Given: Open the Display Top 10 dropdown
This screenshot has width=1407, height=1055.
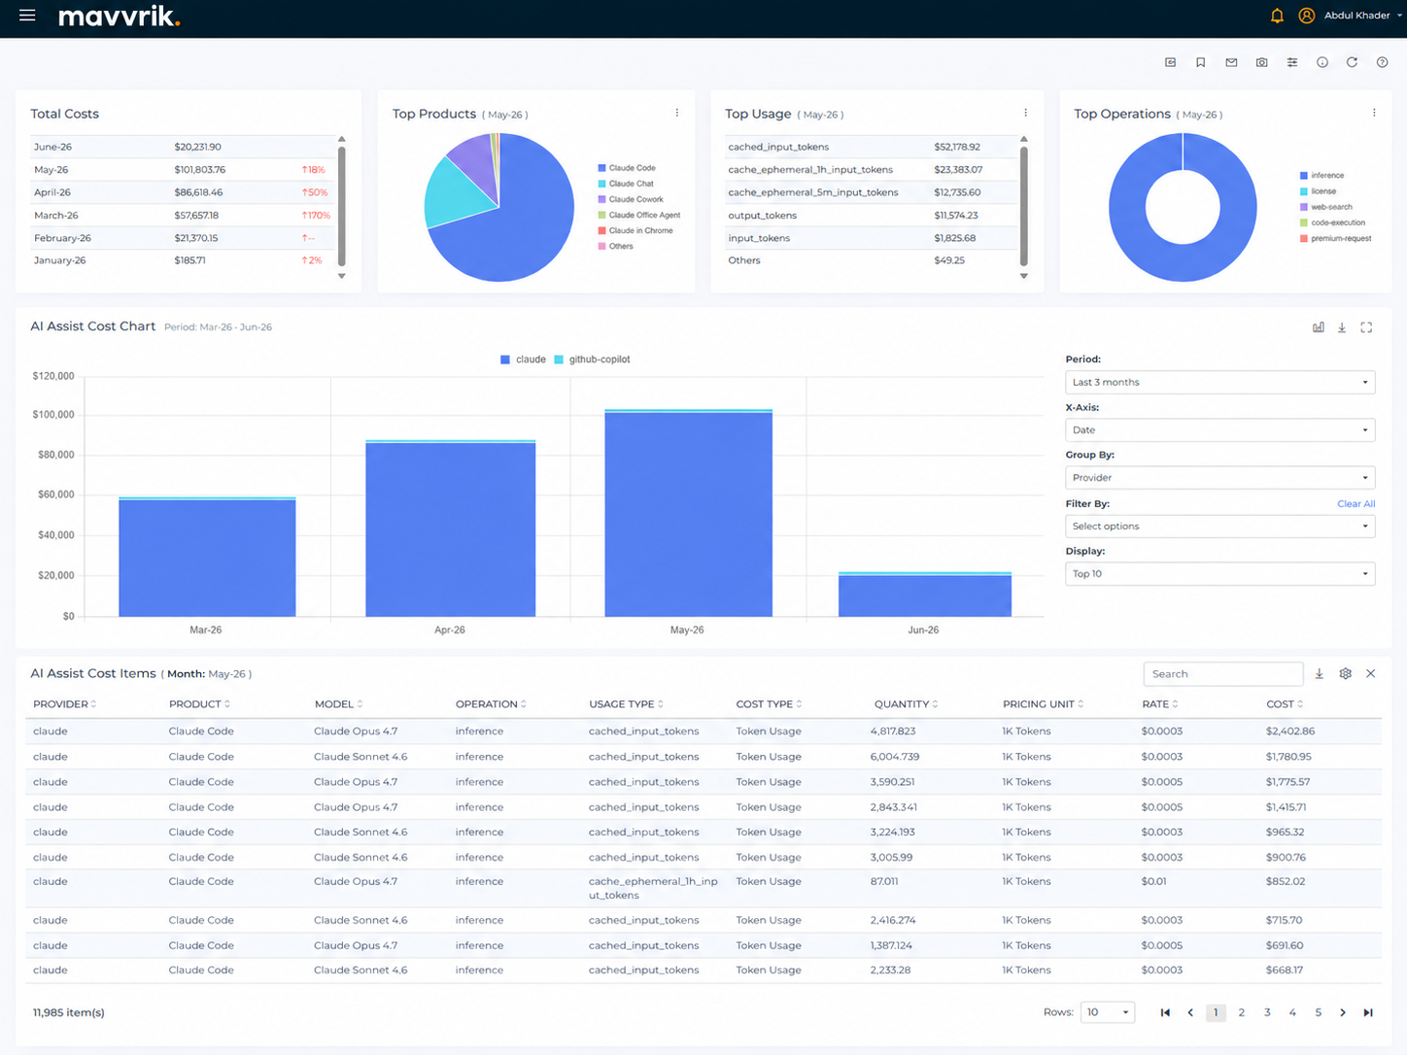Looking at the screenshot, I should [1219, 574].
